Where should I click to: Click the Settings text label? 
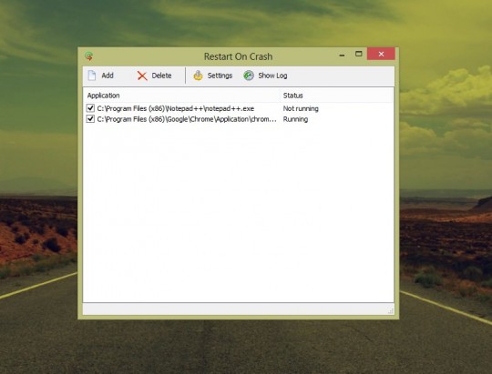(x=220, y=76)
